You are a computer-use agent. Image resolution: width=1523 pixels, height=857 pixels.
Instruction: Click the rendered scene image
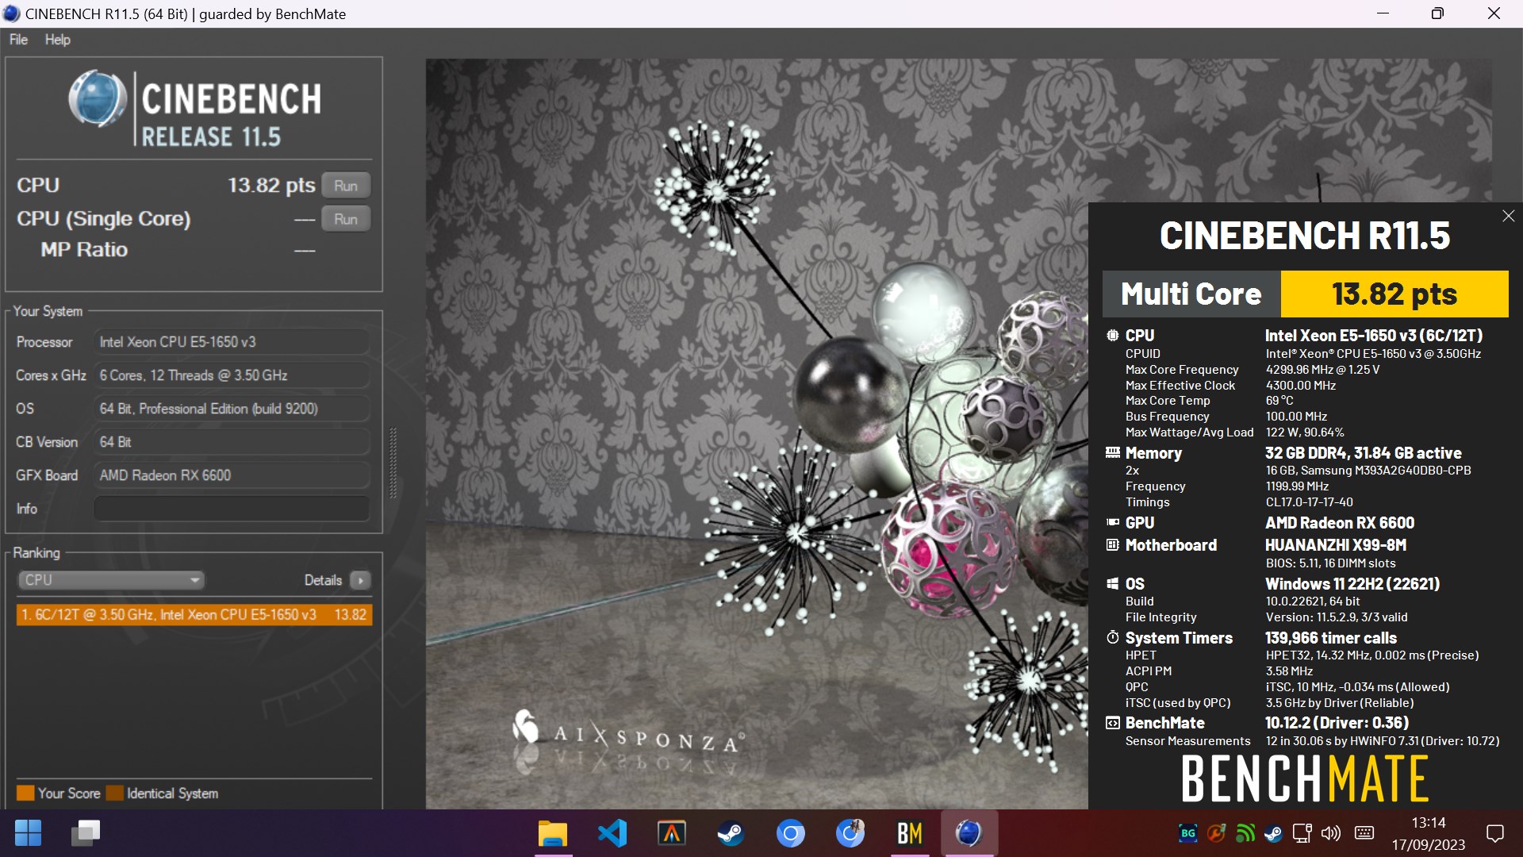point(756,433)
